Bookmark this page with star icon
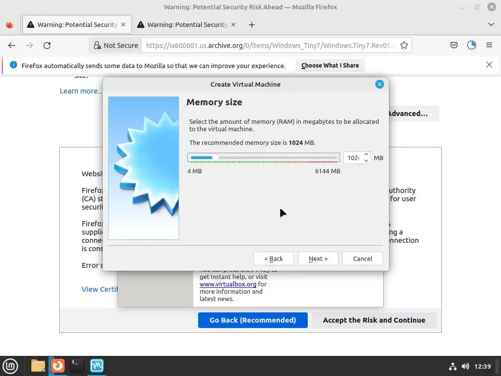The height and width of the screenshot is (376, 501). click(x=404, y=46)
